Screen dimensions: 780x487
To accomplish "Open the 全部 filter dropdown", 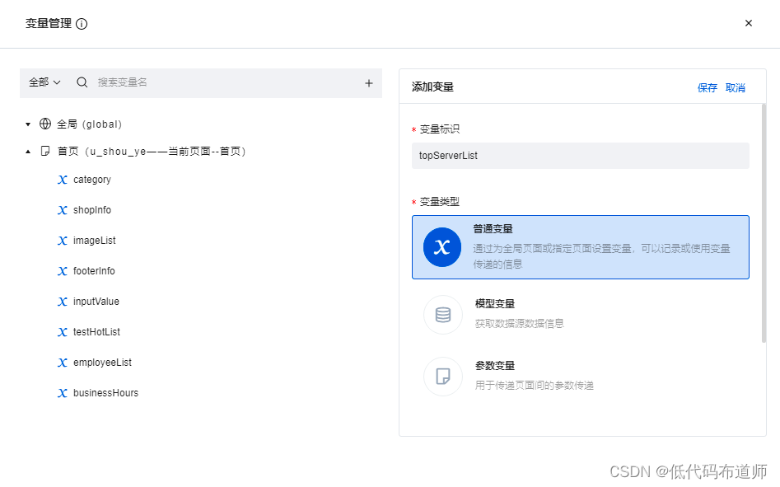I will point(44,82).
